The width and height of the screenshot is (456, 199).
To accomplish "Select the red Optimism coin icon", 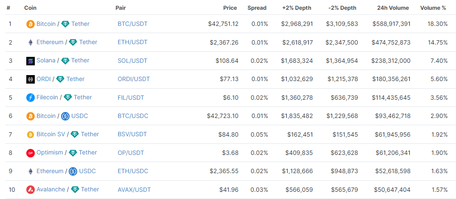I will click(30, 153).
